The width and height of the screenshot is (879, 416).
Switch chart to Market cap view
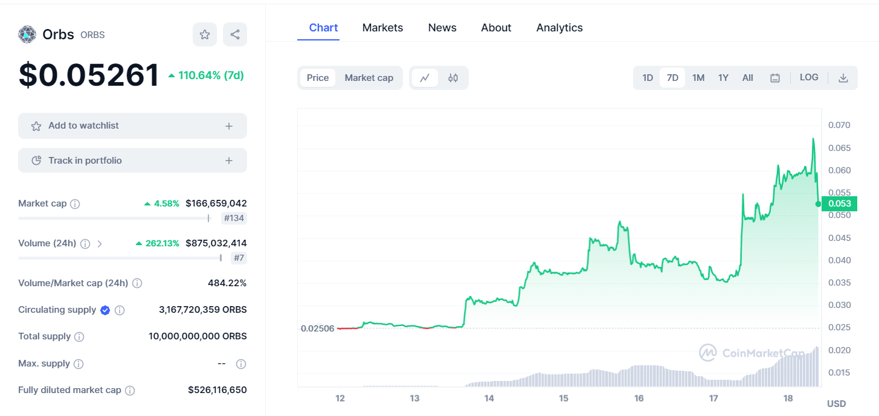click(369, 77)
